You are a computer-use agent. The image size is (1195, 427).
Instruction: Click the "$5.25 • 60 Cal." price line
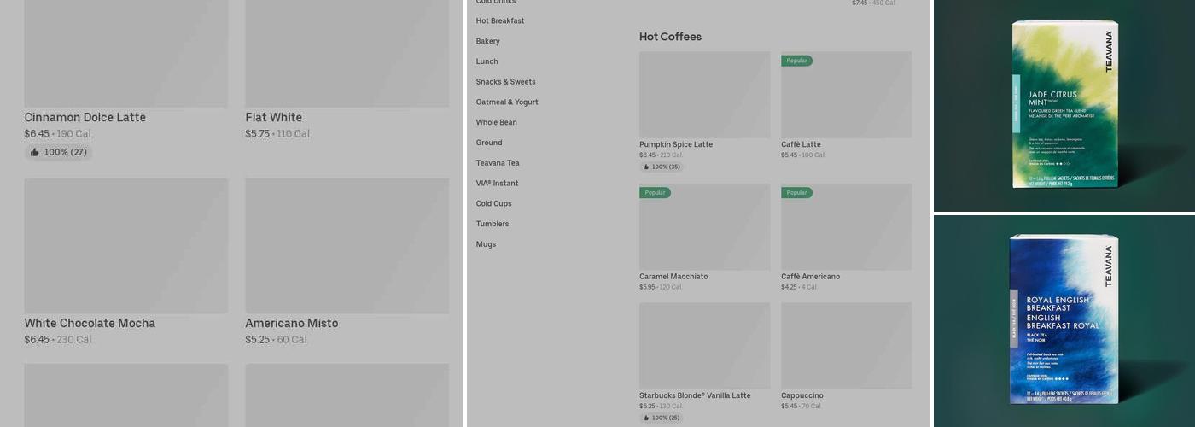coord(277,340)
